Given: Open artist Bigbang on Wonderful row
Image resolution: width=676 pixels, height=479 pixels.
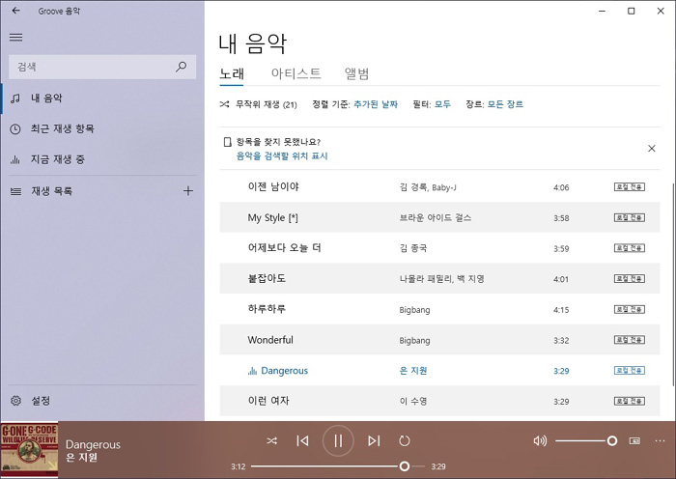Looking at the screenshot, I should [x=414, y=340].
